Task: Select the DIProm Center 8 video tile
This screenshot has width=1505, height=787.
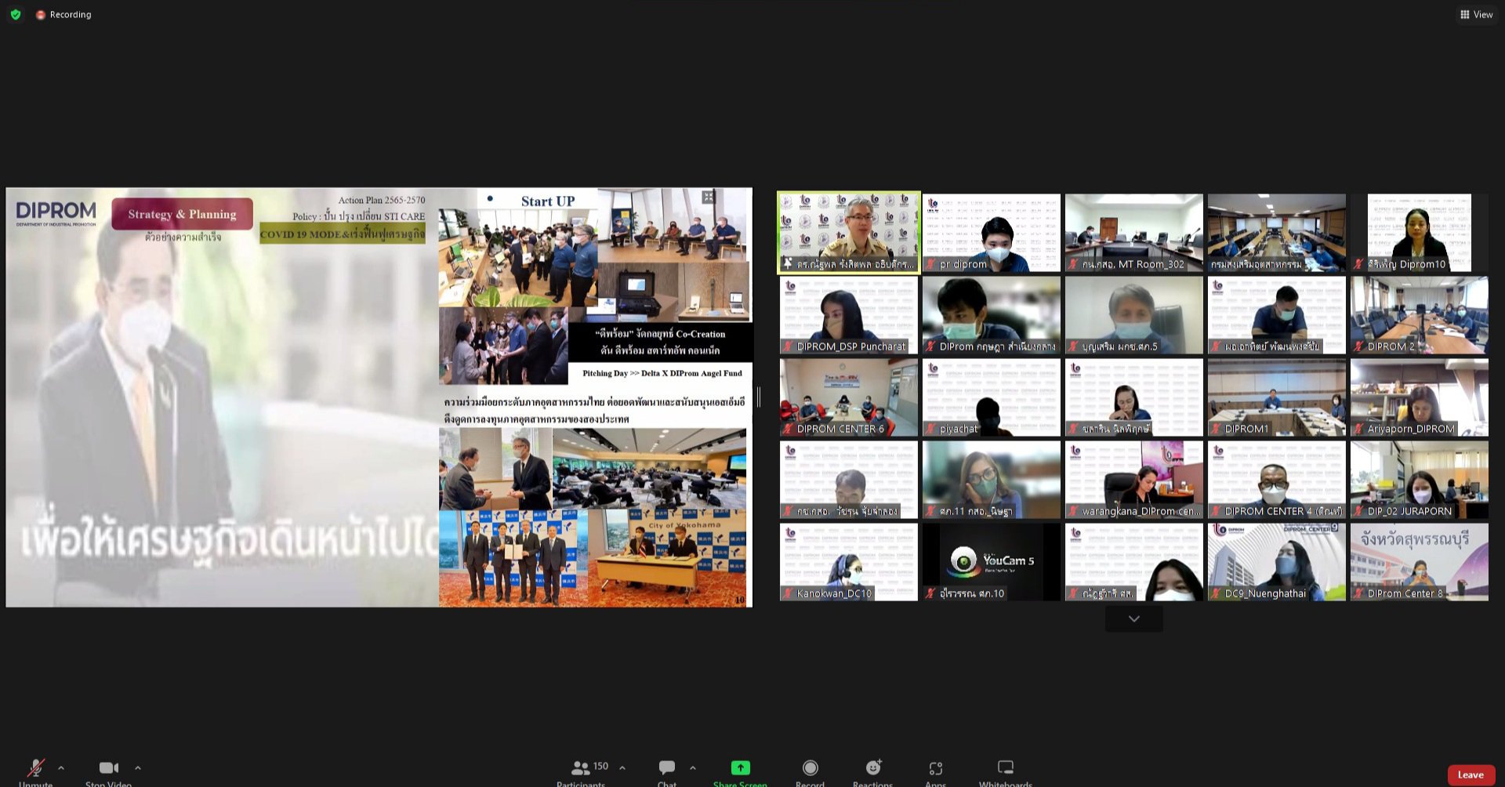Action: click(x=1419, y=562)
